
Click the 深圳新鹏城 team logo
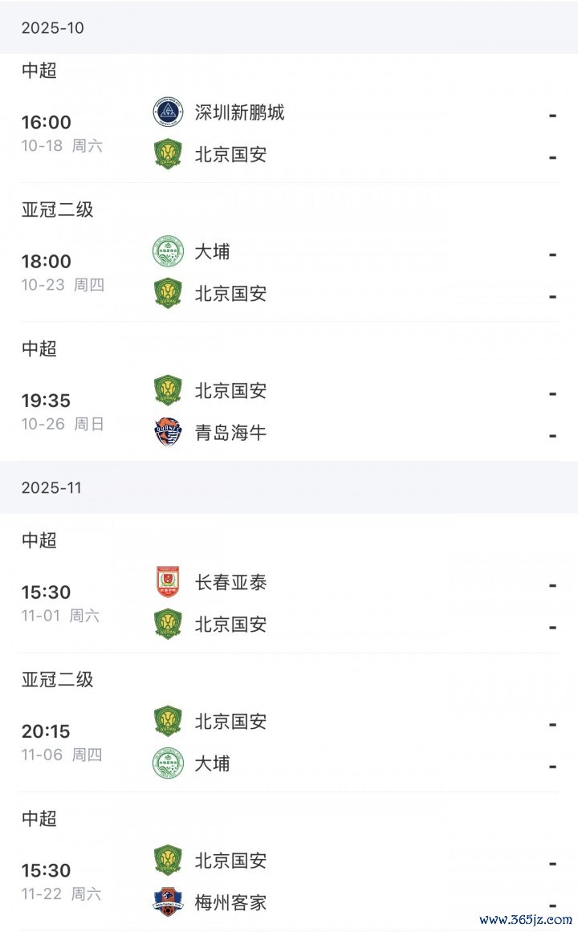168,112
